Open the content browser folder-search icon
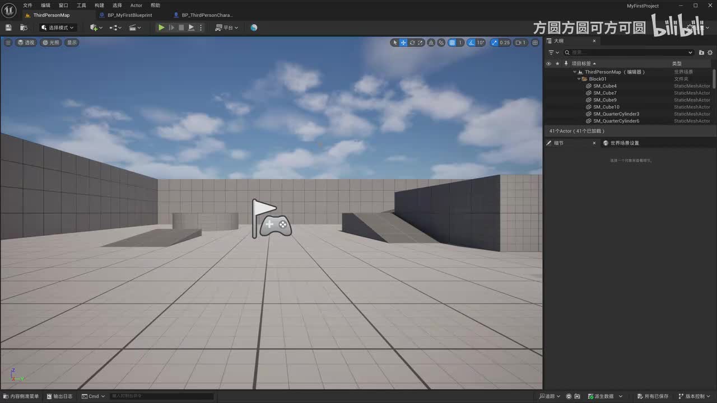 tap(24, 27)
